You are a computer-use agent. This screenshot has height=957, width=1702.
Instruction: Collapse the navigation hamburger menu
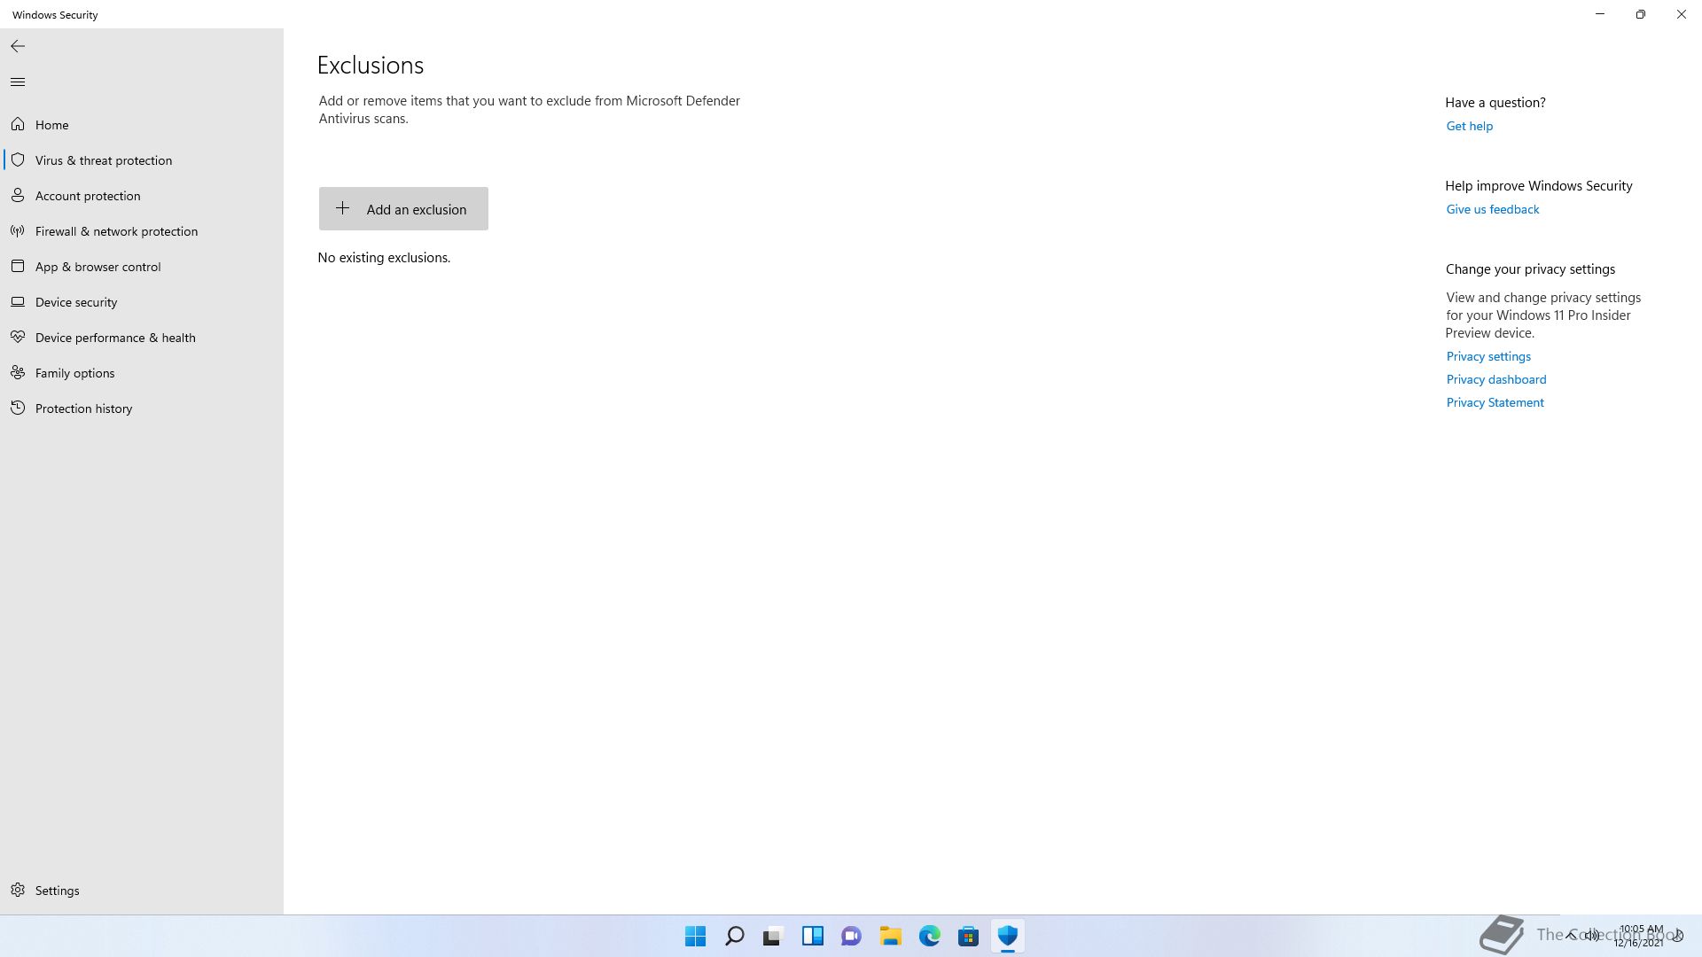(x=18, y=82)
